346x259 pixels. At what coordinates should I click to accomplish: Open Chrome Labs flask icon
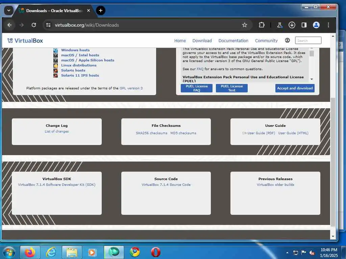pyautogui.click(x=279, y=25)
